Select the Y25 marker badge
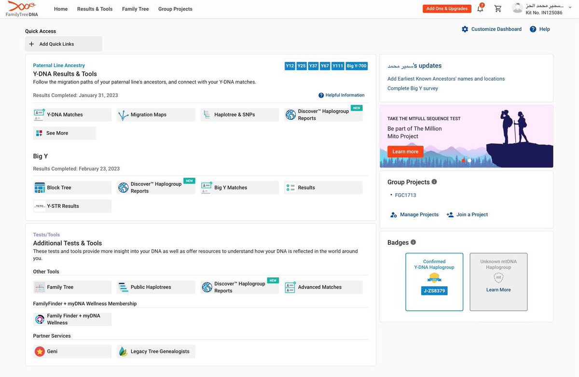Viewport: 579px width, 377px height. pyautogui.click(x=302, y=66)
